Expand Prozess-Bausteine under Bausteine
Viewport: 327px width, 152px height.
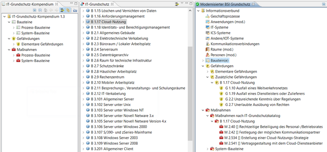14,27
